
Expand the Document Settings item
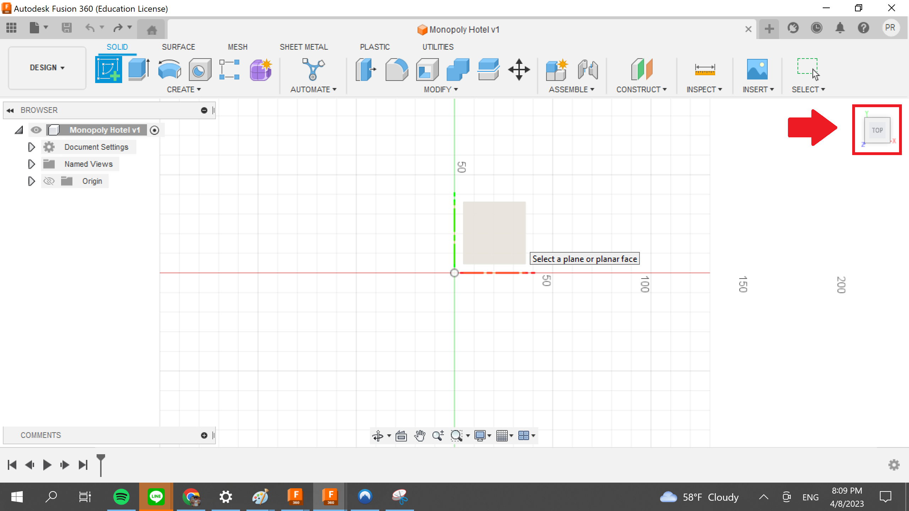[x=31, y=147]
